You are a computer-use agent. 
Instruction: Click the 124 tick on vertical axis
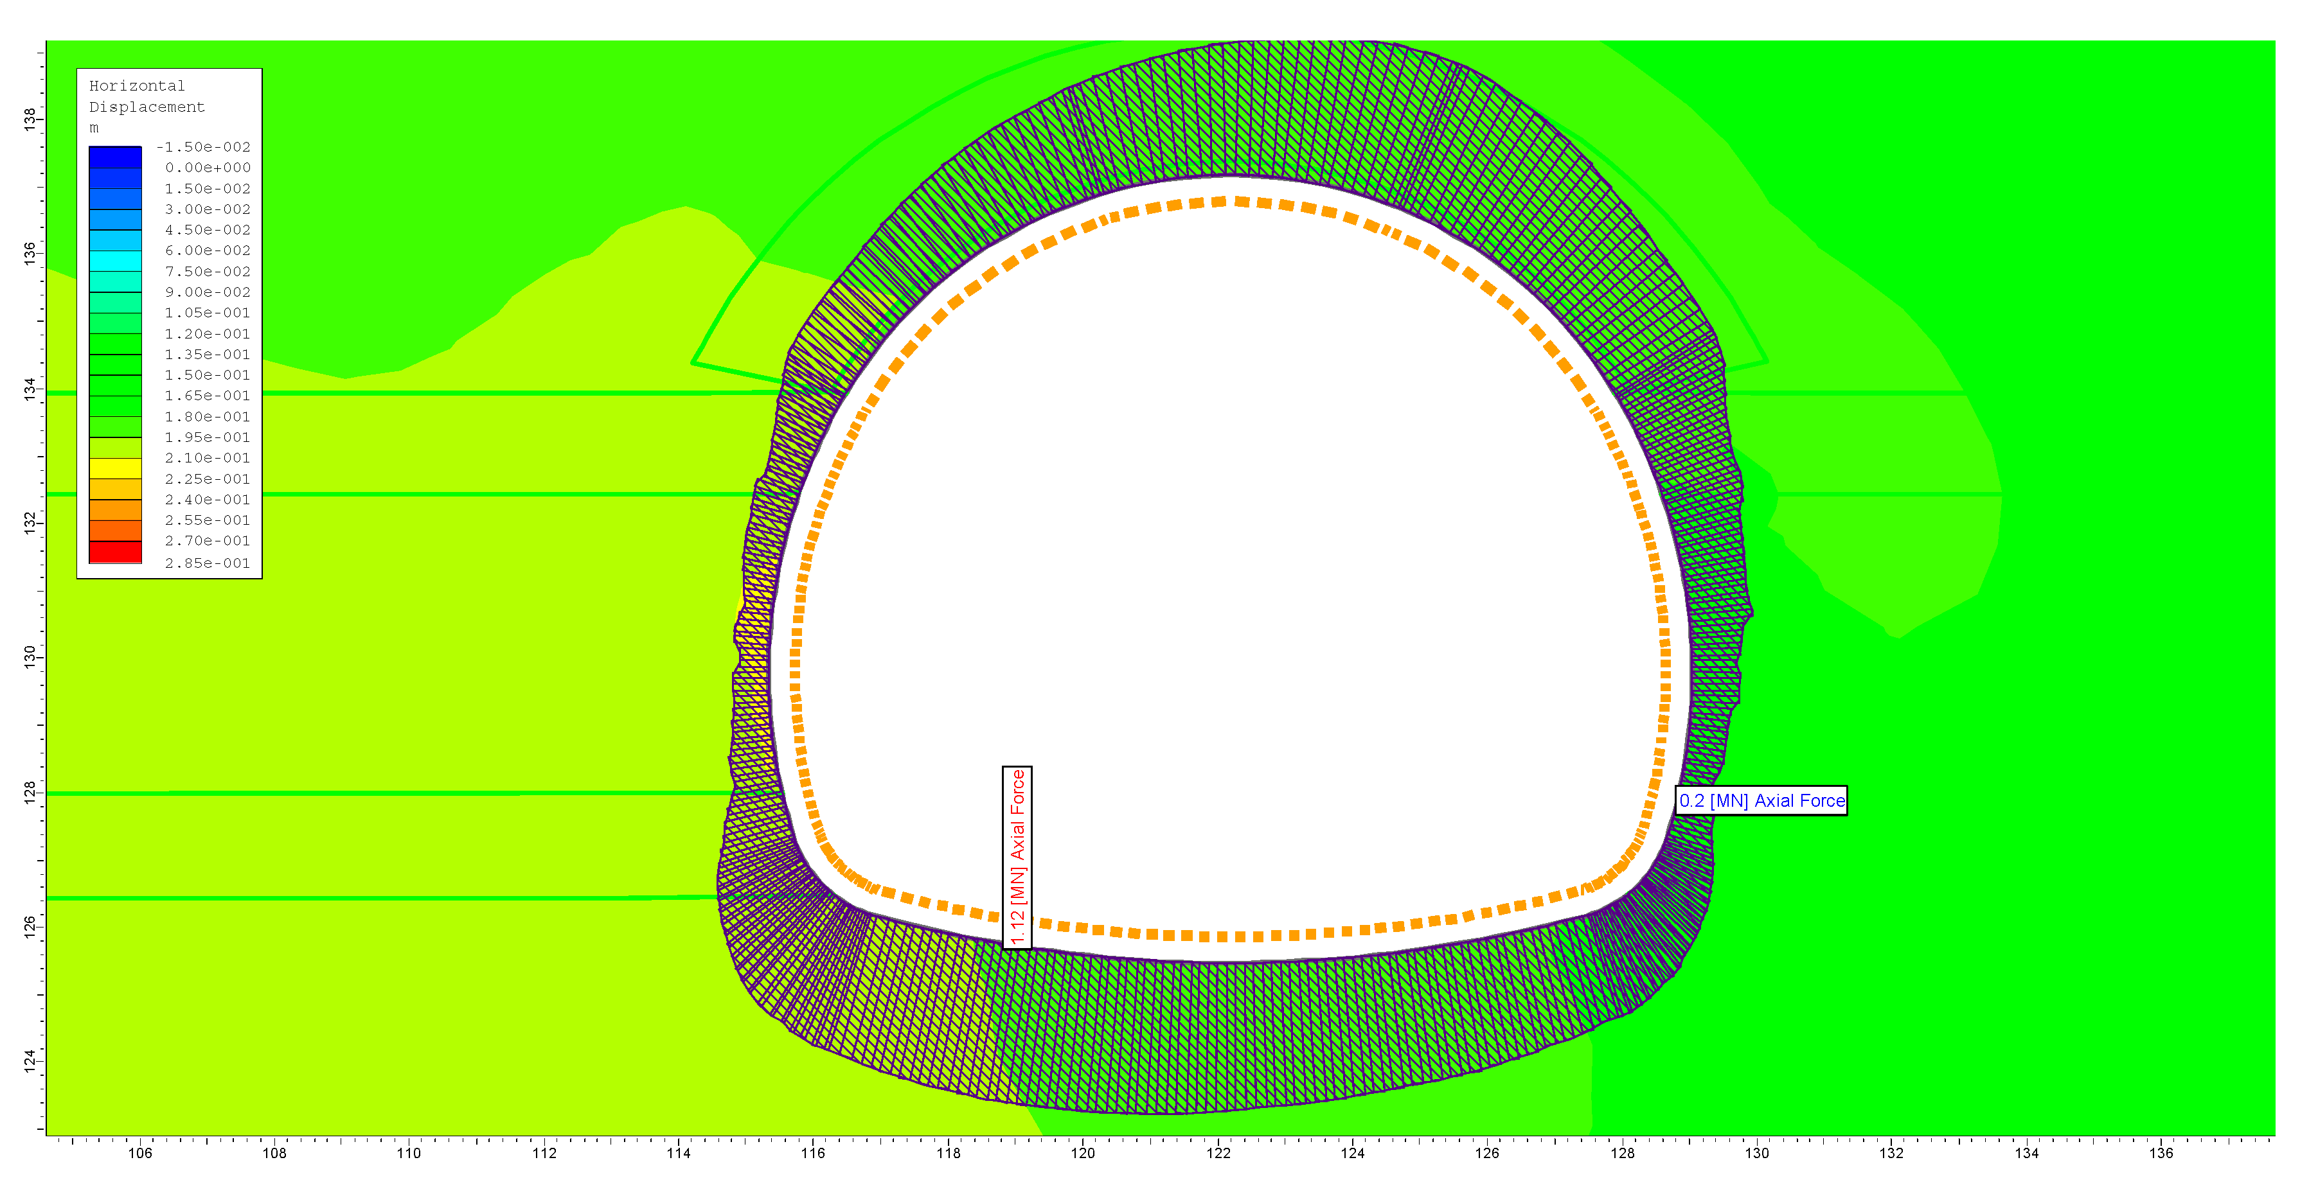30,1060
